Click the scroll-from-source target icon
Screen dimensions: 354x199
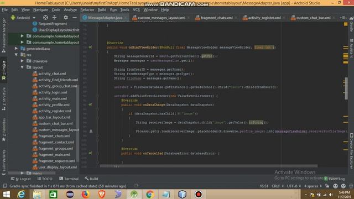coord(45,18)
